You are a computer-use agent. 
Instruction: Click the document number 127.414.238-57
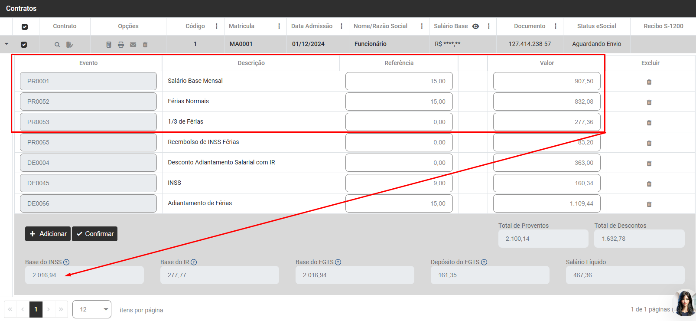click(530, 44)
